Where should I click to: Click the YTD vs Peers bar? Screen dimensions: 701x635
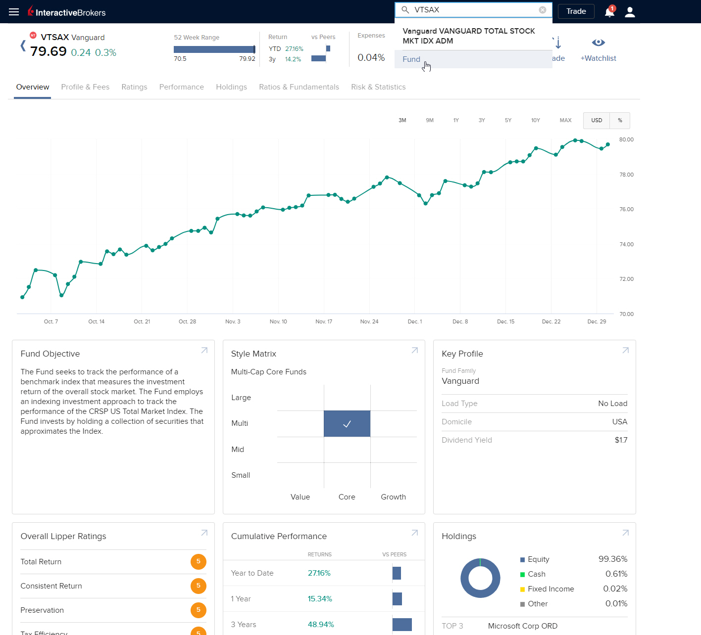pyautogui.click(x=328, y=48)
